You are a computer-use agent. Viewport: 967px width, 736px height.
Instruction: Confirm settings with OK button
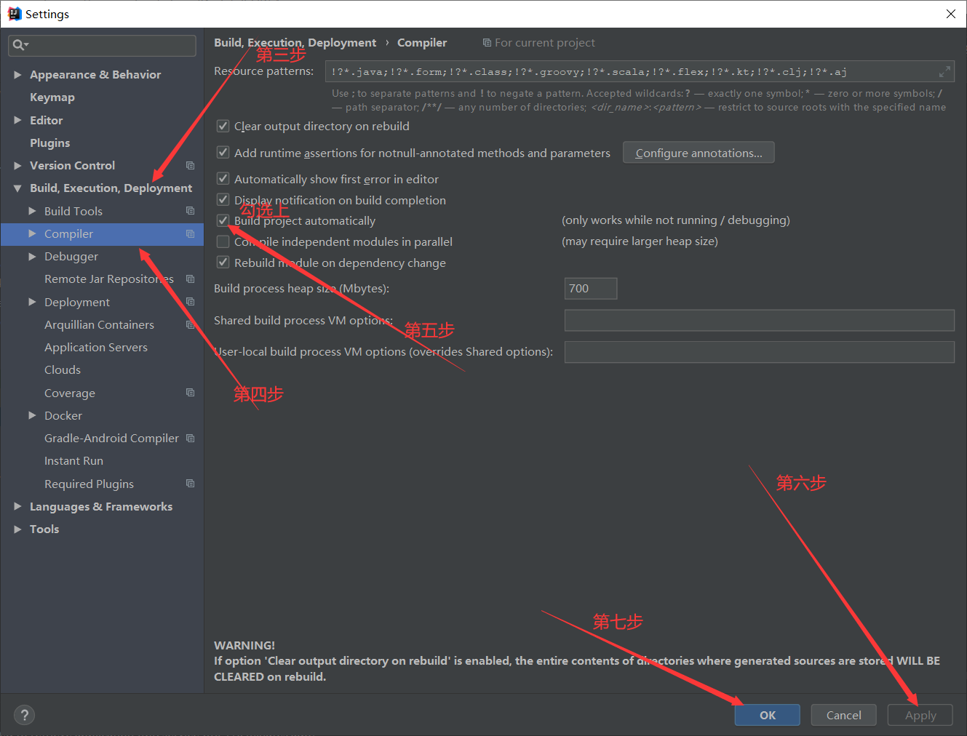coord(768,715)
